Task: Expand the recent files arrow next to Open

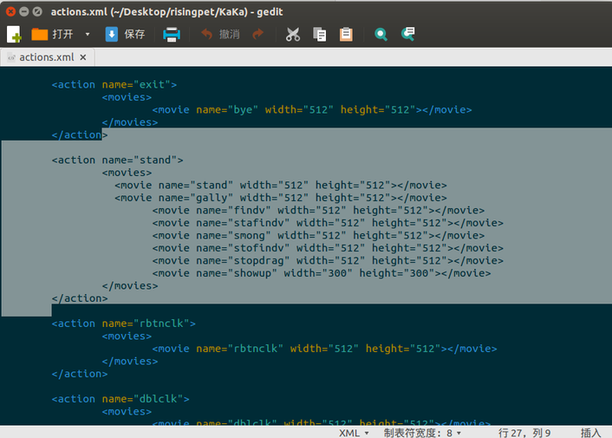Action: pos(87,35)
